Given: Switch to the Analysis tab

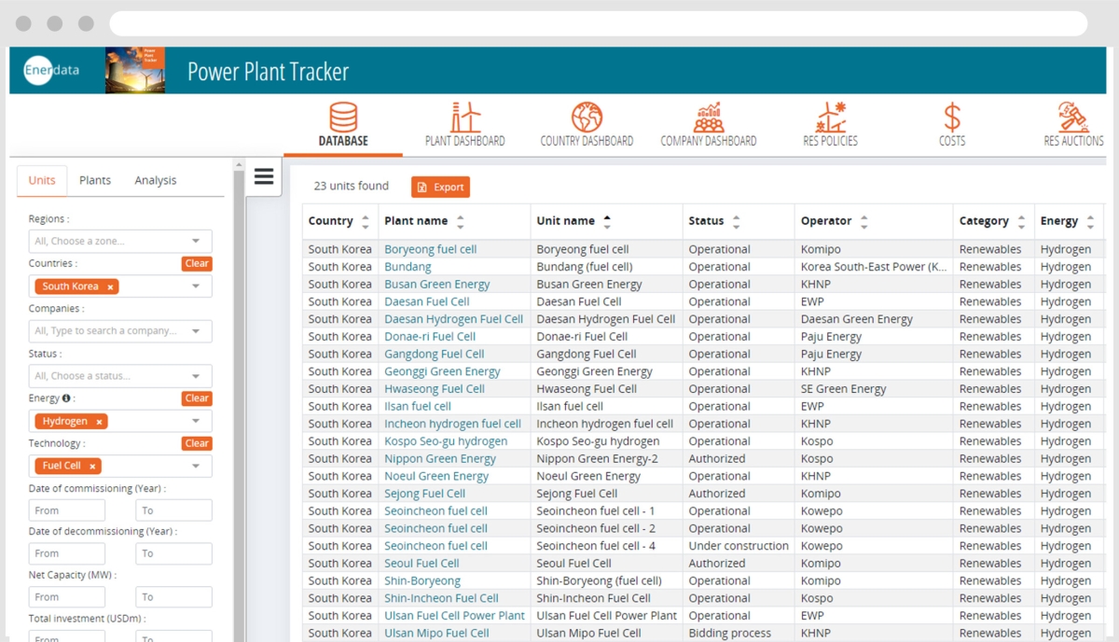Looking at the screenshot, I should click(x=155, y=180).
